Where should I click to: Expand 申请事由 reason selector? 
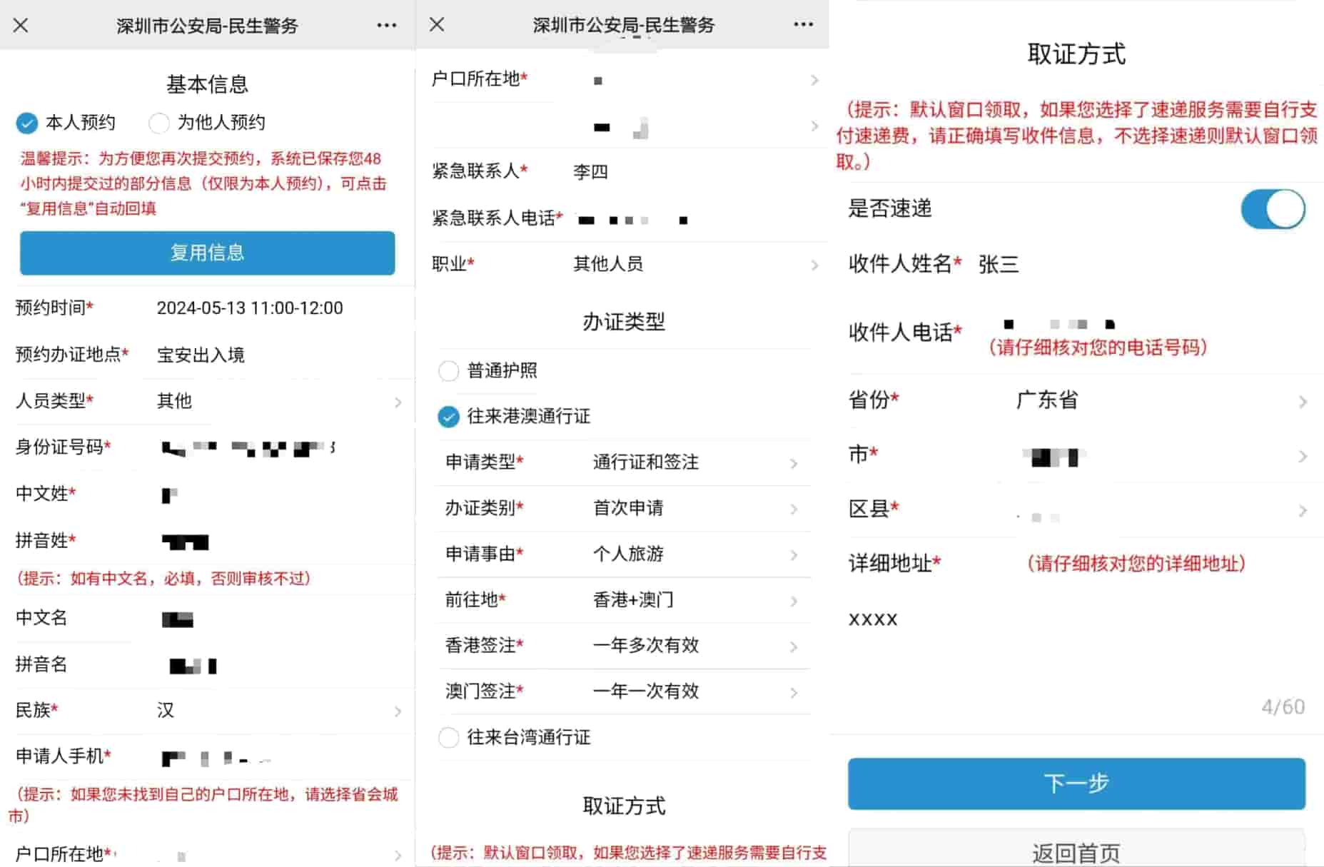pos(692,554)
